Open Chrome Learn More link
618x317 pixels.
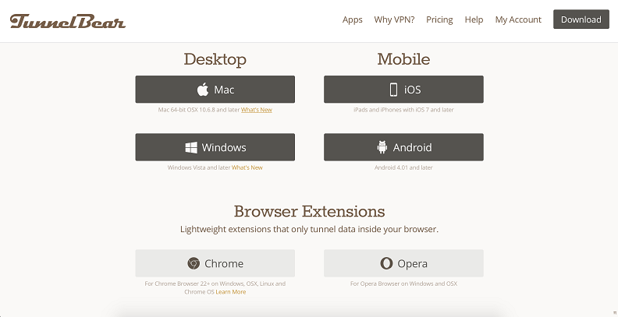point(231,292)
